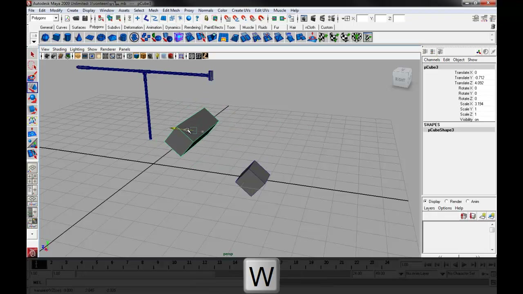Switch to the nCloth shelf tab
523x294 pixels.
point(310,27)
